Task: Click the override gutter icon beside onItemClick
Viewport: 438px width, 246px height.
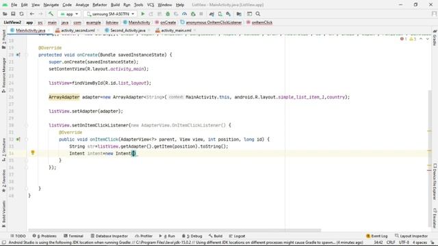Action: tap(18, 139)
